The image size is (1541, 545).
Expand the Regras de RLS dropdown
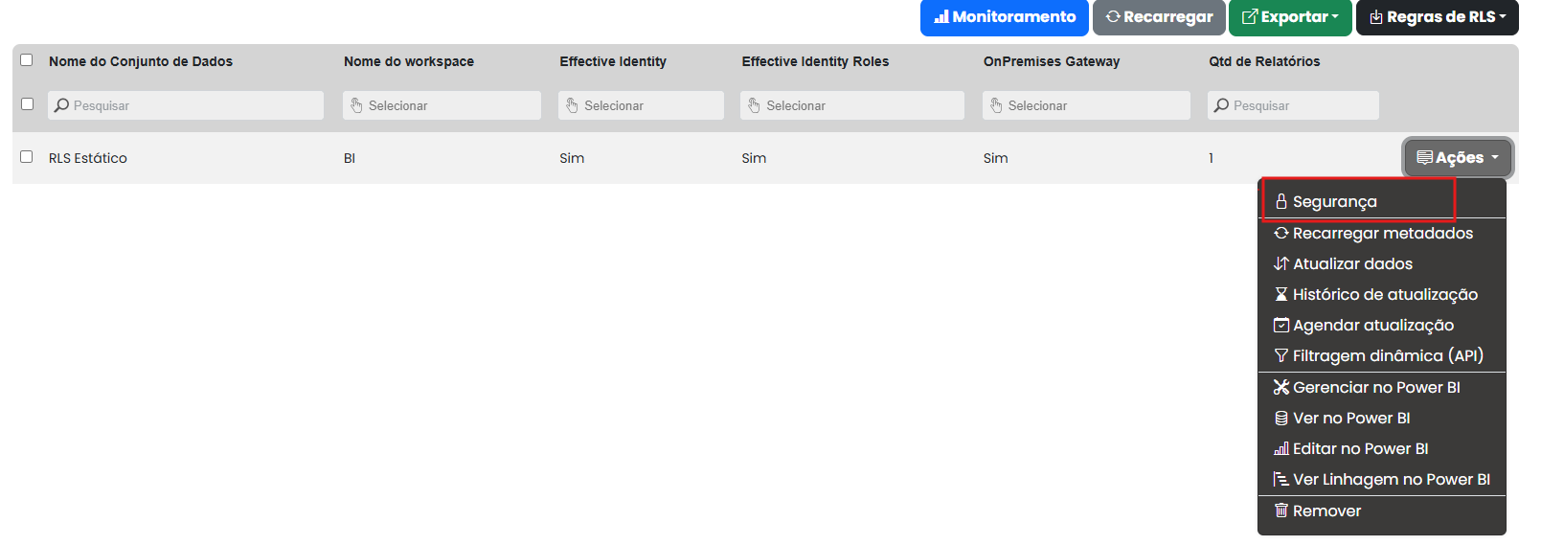pos(1437,17)
